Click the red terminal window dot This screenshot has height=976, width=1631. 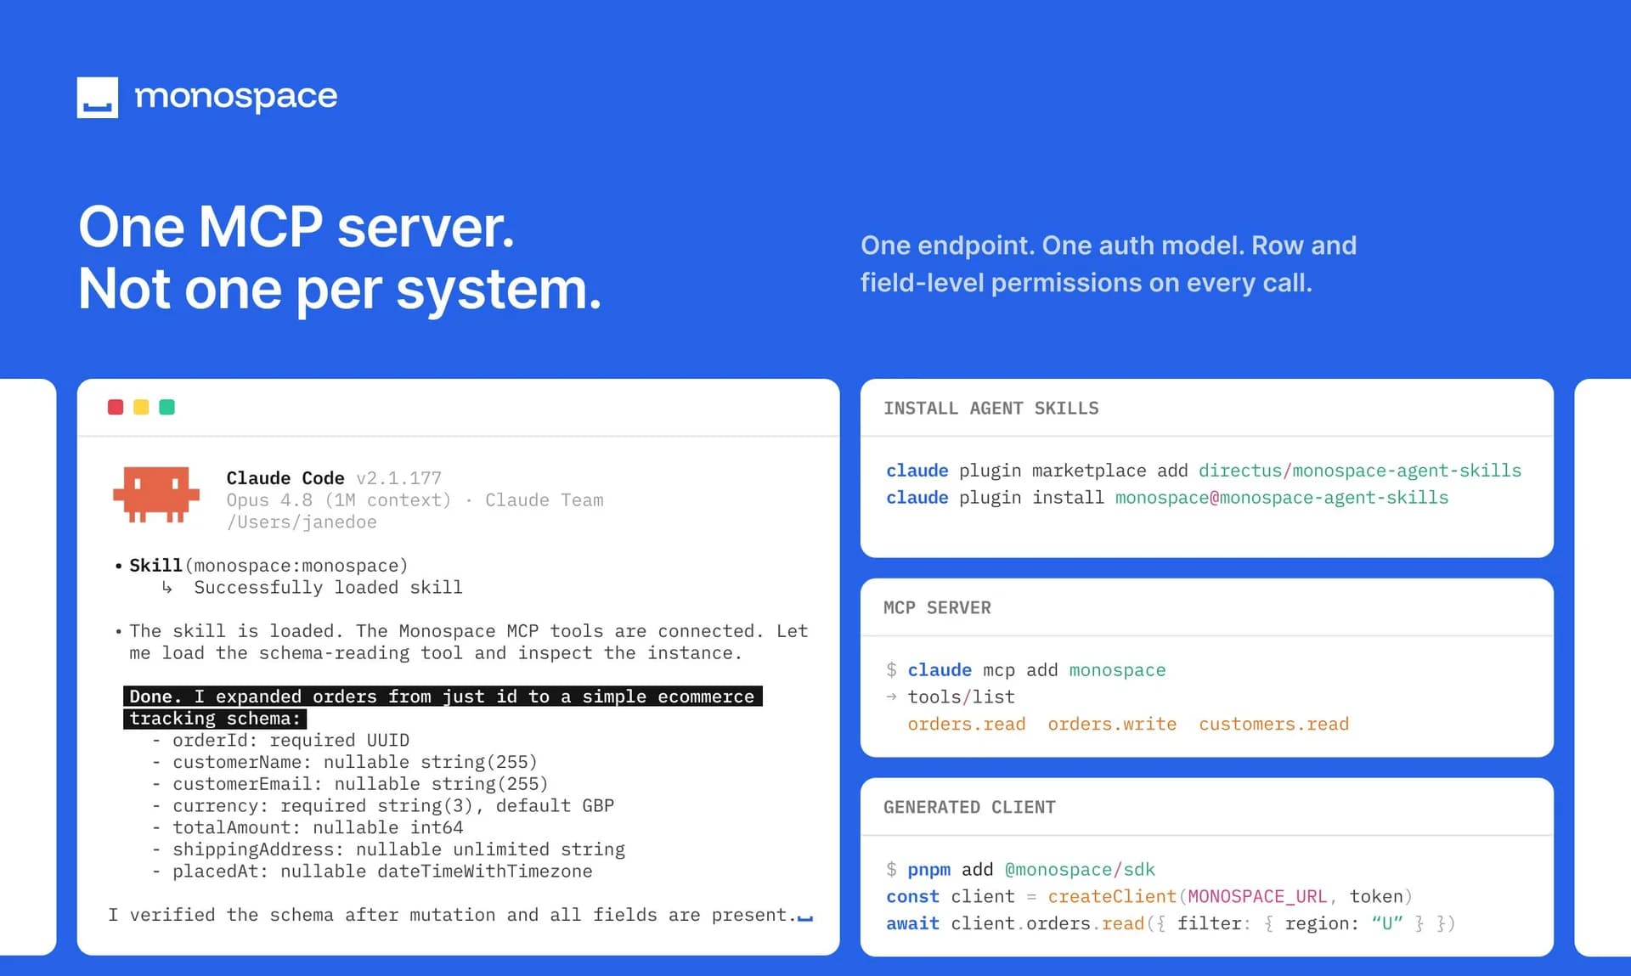click(x=116, y=408)
